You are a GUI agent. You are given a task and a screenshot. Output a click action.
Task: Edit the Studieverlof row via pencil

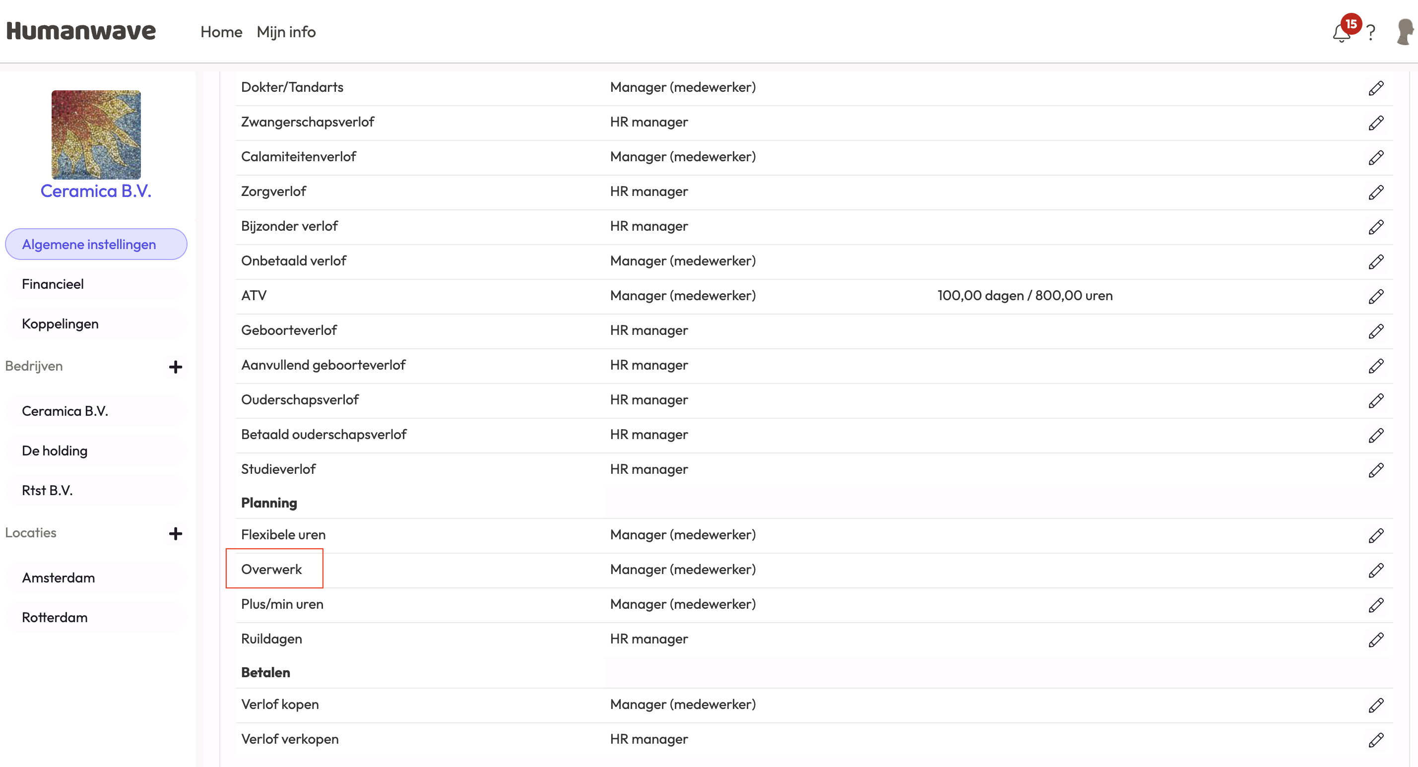1376,470
